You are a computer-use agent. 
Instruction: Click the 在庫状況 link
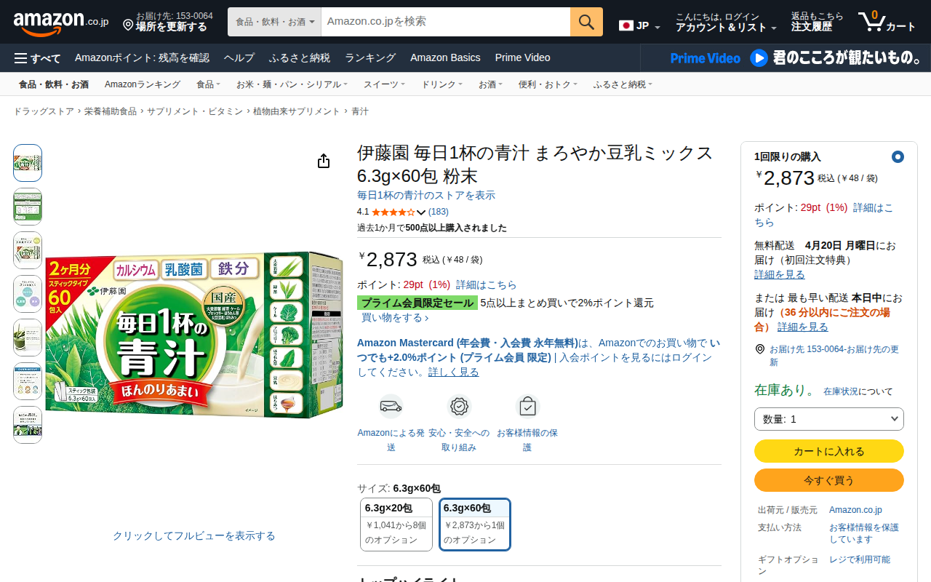click(841, 391)
